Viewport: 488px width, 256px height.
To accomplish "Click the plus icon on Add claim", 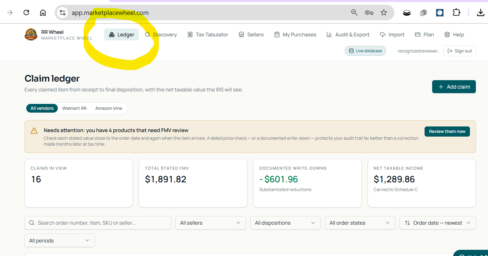I will 441,87.
